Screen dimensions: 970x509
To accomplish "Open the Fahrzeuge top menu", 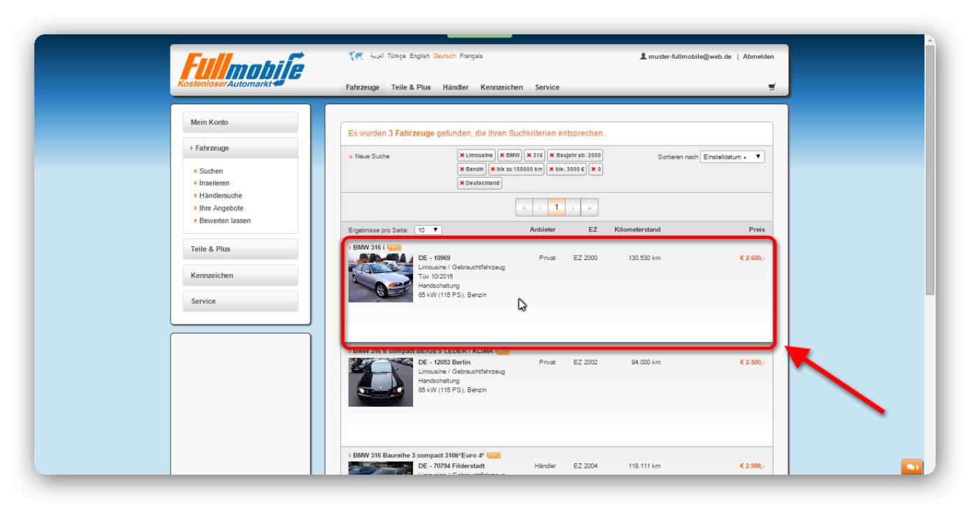I will (363, 87).
